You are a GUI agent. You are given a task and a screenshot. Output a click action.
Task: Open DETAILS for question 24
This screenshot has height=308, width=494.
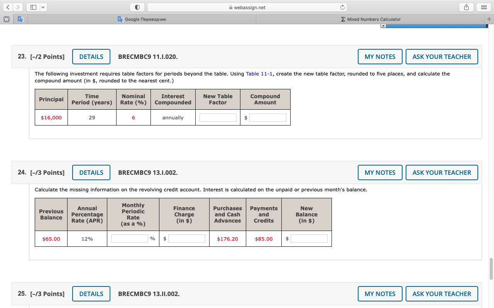pyautogui.click(x=91, y=172)
